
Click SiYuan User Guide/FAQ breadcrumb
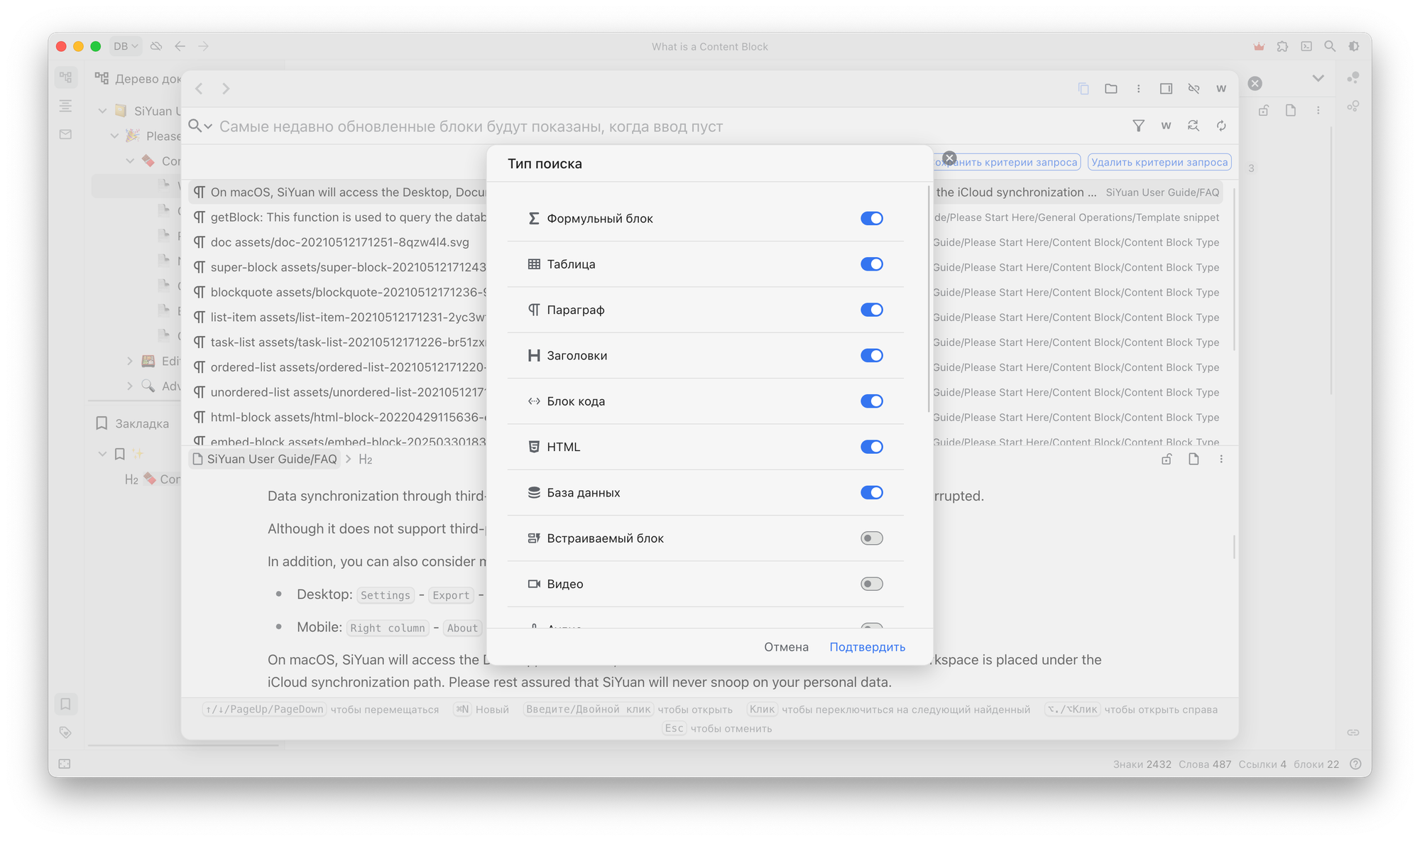click(x=265, y=459)
